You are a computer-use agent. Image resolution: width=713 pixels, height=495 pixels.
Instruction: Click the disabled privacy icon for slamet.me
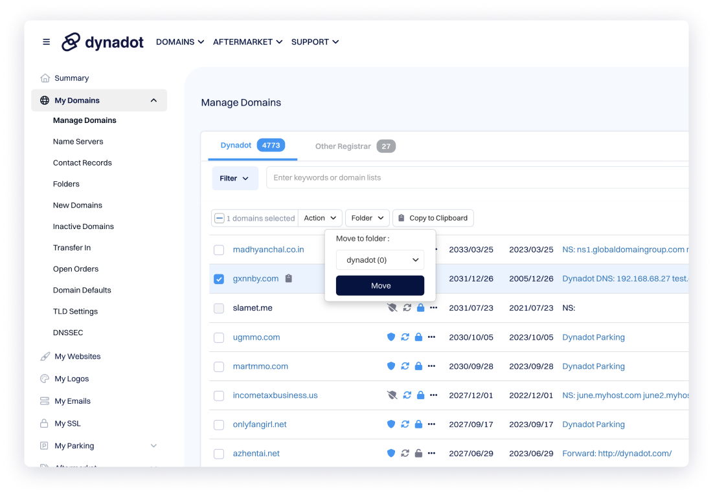(x=392, y=308)
